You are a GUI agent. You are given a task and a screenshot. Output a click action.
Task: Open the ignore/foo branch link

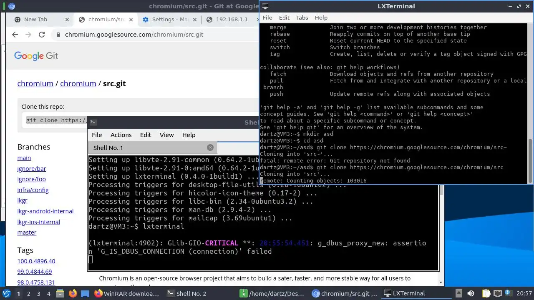click(31, 179)
